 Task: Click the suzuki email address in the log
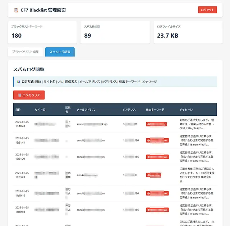pyautogui.click(x=87, y=175)
